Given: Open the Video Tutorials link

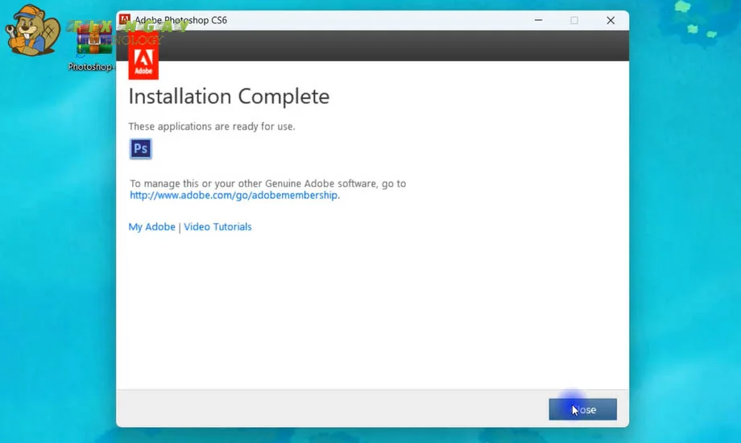Looking at the screenshot, I should pos(217,227).
